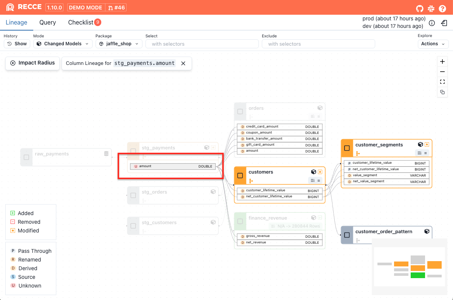Viewport: 453px width, 300px height.
Task: Open the GitHub icon in header
Action: click(420, 8)
